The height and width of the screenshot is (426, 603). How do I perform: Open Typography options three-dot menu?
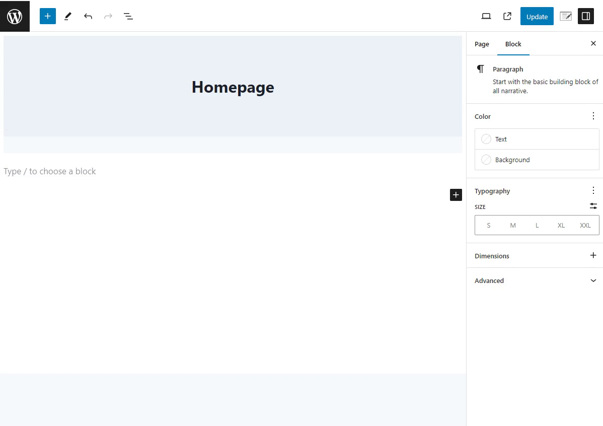point(593,190)
